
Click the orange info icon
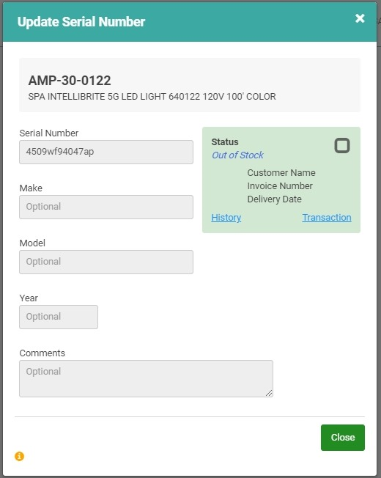pos(19,456)
